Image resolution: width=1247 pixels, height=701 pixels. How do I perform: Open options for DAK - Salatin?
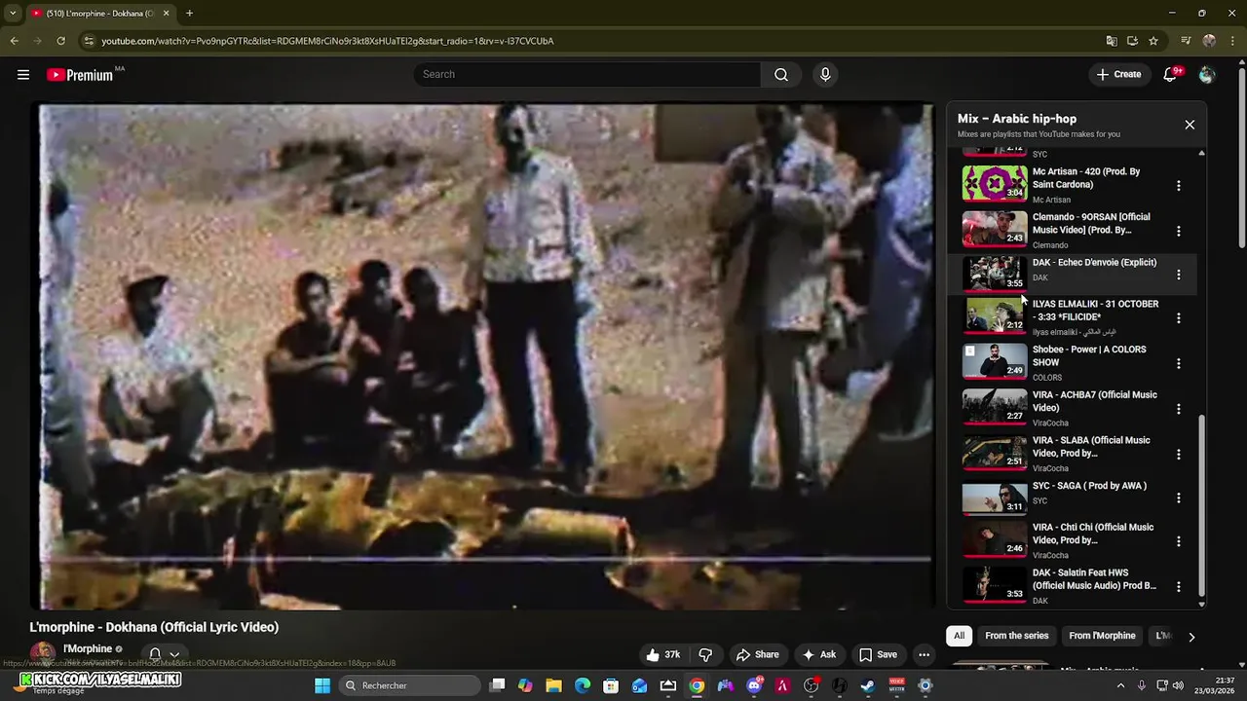click(1178, 587)
